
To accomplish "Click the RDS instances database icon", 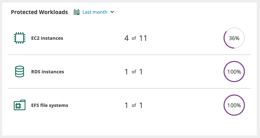I will click(x=20, y=72).
